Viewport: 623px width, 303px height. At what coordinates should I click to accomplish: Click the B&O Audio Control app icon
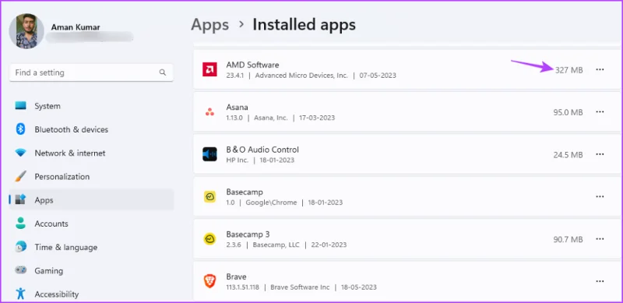[x=209, y=154]
